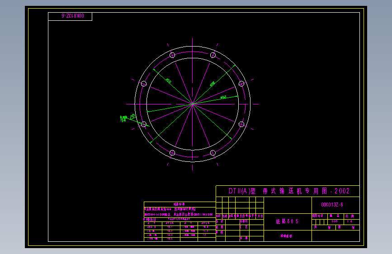Select the '工艺' label in the title block
Image resolution: width=392 pixels, height=254 pixels.
244,227
